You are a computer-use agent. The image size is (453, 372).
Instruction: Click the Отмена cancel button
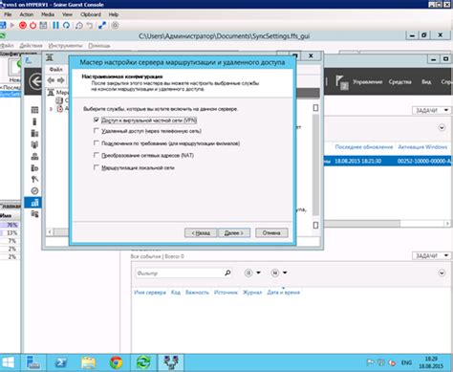click(271, 232)
